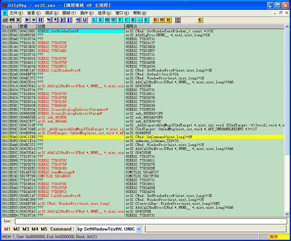Select the M3 memory button
The height and width of the screenshot is (241, 291).
pos(25,229)
